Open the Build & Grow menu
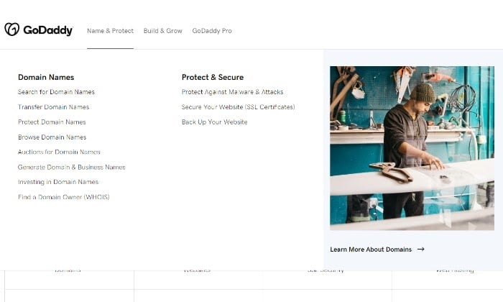 coord(162,31)
